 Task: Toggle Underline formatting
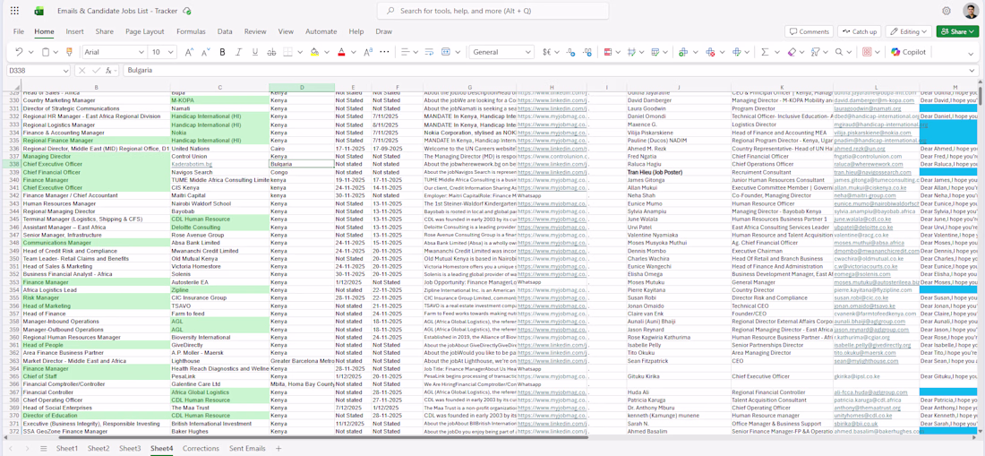[x=255, y=52]
